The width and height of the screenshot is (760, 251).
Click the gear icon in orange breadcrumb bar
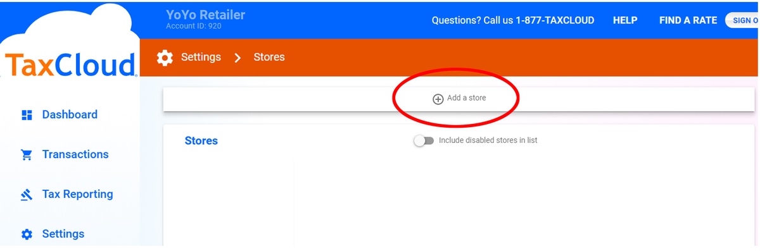(165, 58)
